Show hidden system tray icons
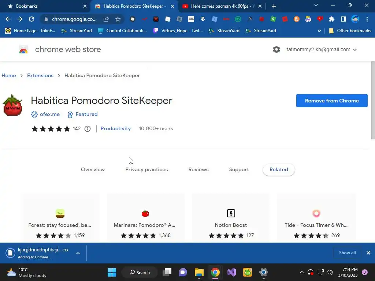 pos(302,272)
